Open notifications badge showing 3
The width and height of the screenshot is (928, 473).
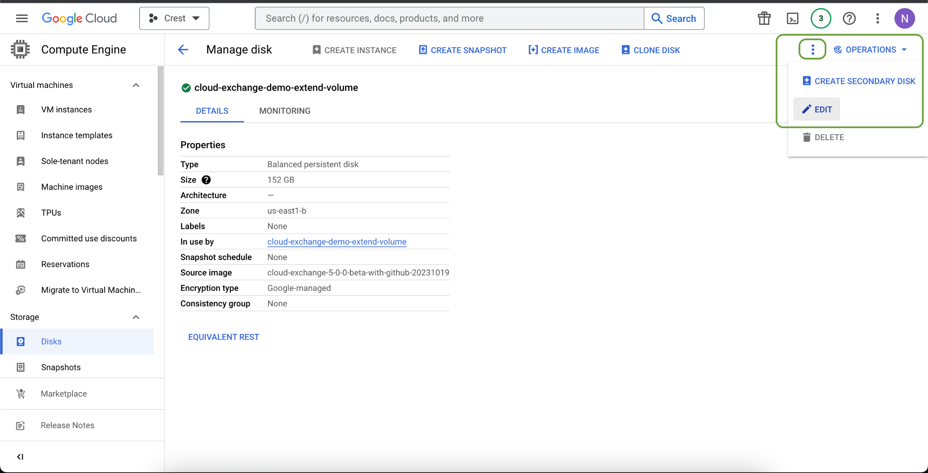point(821,18)
